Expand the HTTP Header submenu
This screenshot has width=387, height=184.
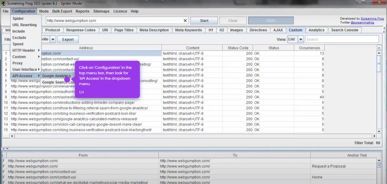point(26,50)
